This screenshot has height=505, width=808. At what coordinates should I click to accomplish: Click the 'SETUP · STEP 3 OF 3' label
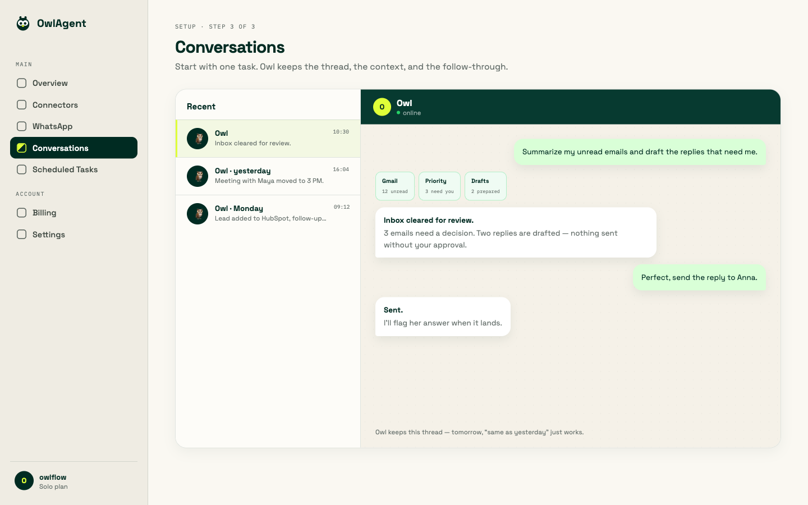215,26
